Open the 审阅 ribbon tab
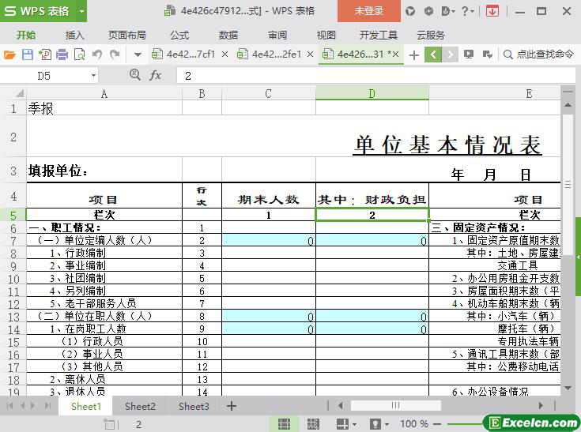This screenshot has width=581, height=432. [x=277, y=36]
